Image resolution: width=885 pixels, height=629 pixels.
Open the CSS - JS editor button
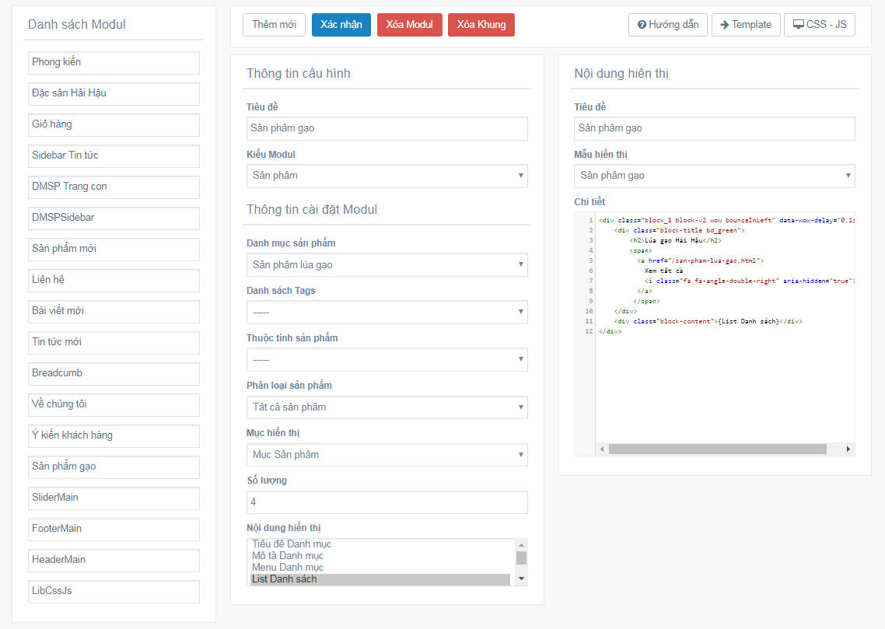[x=819, y=25]
